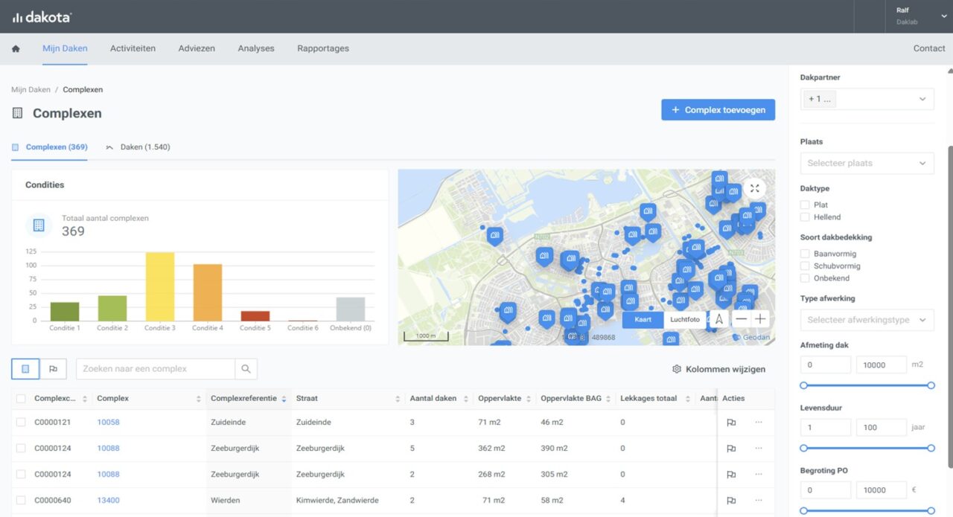Click Afmeting dak maximum field 10000
The height and width of the screenshot is (517, 953).
click(x=882, y=365)
